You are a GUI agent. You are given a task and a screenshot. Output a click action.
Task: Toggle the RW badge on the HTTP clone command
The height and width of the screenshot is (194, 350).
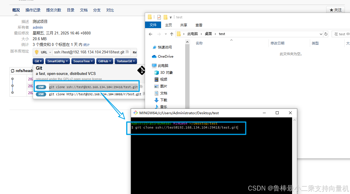[41, 94]
